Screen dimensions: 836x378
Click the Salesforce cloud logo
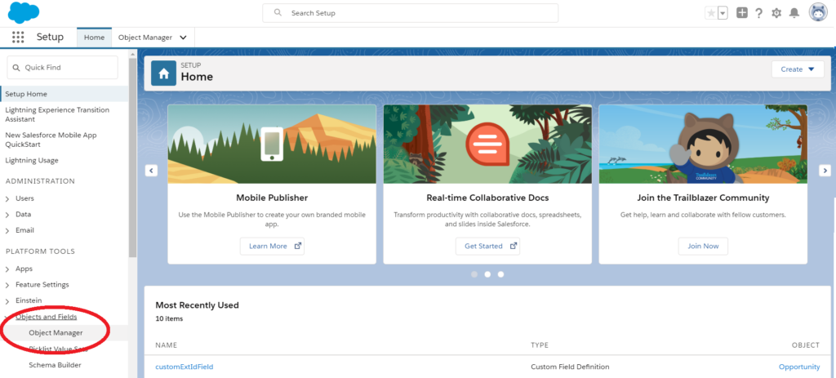(x=24, y=12)
